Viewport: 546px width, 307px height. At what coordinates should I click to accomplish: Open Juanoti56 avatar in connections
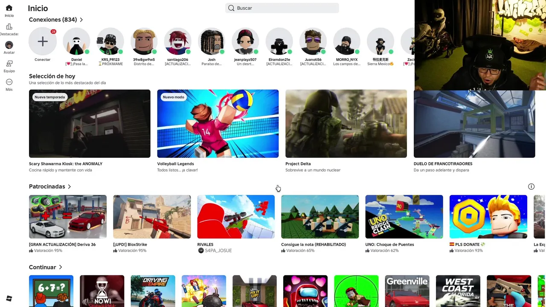[313, 41]
